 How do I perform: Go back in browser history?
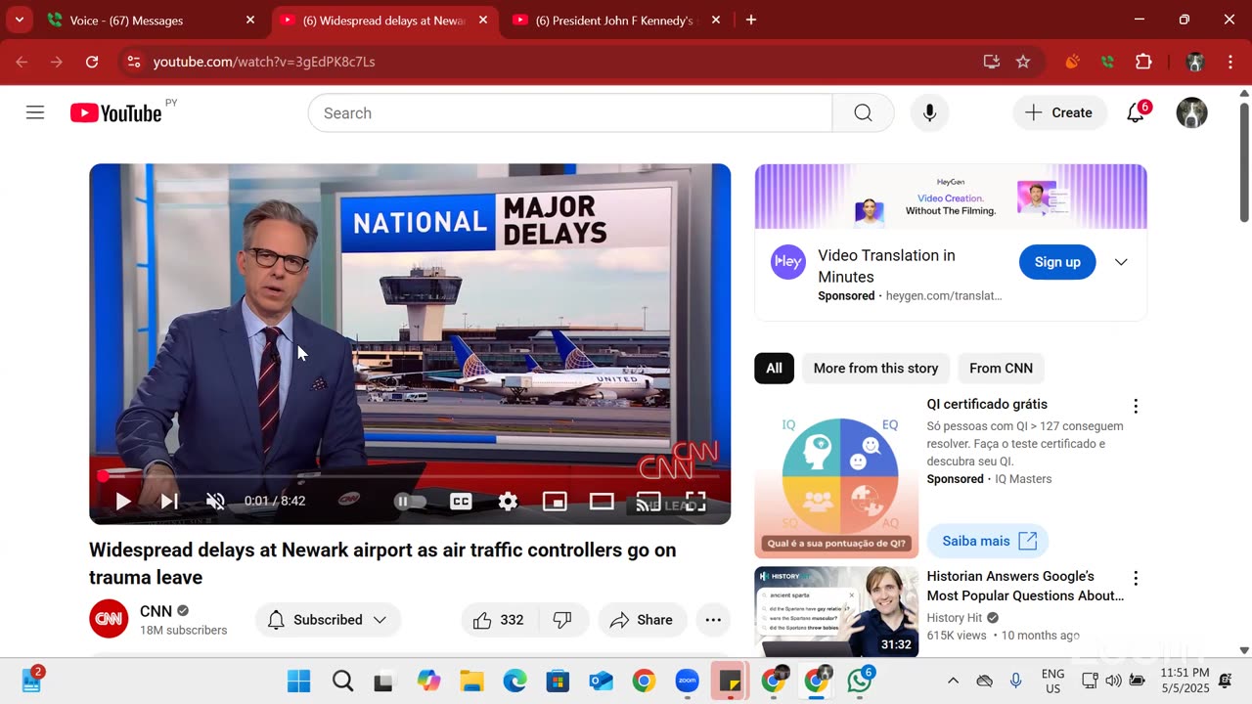click(x=22, y=62)
